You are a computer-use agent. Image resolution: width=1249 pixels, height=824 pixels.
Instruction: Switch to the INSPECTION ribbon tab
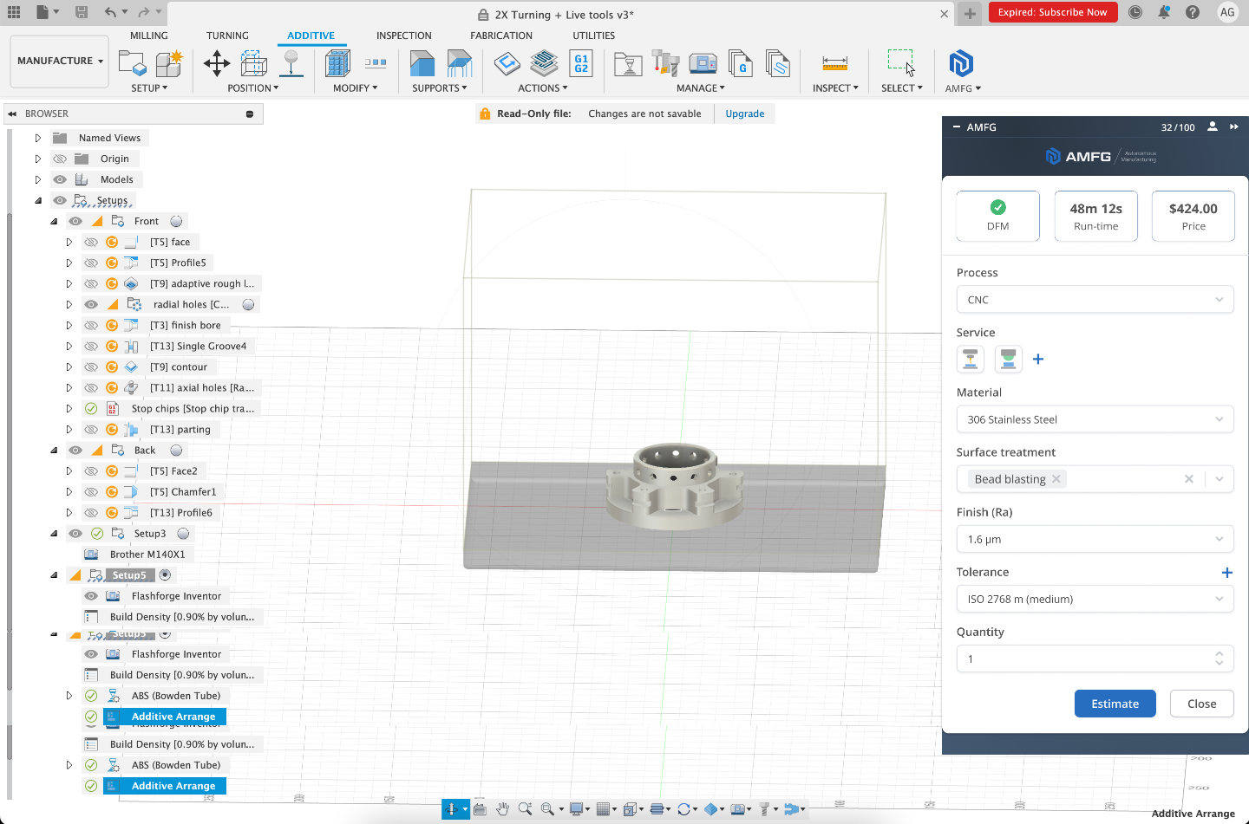tap(403, 36)
